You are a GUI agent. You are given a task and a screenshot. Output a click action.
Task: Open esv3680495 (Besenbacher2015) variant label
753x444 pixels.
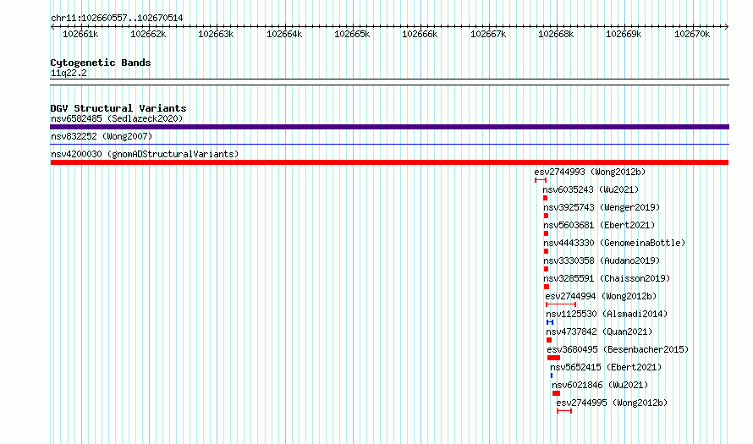coord(618,349)
